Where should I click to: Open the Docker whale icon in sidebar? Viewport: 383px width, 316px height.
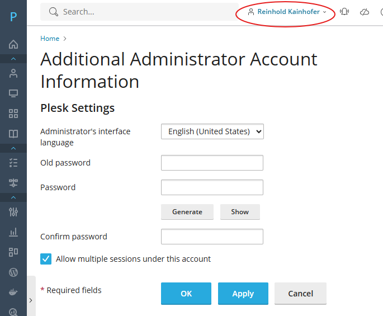(x=13, y=293)
